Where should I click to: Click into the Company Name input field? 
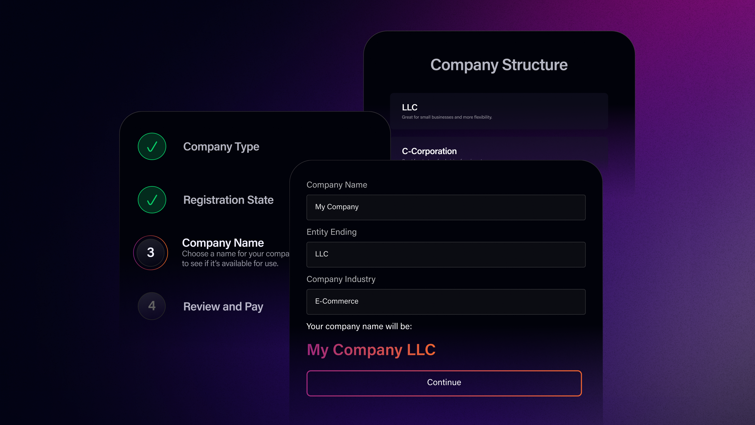[x=445, y=207]
